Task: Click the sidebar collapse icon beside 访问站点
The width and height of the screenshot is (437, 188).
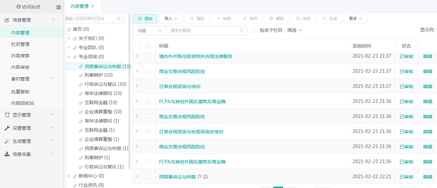Action: 59,7
